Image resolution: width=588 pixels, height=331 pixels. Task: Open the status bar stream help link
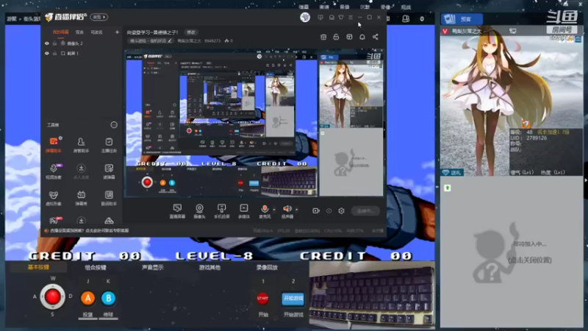pyautogui.click(x=89, y=231)
